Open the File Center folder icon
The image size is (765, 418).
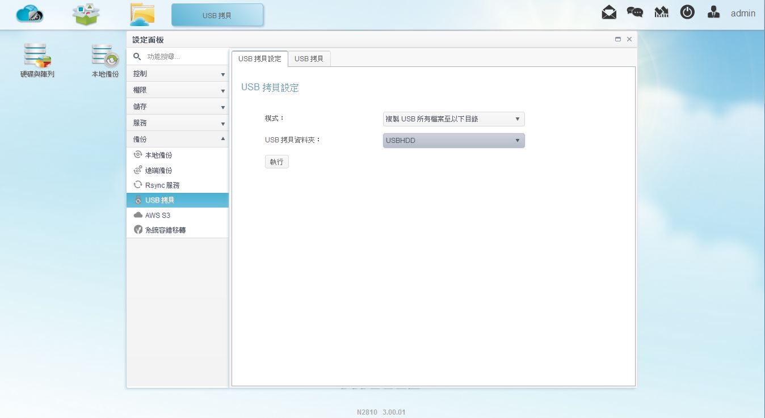[x=142, y=14]
